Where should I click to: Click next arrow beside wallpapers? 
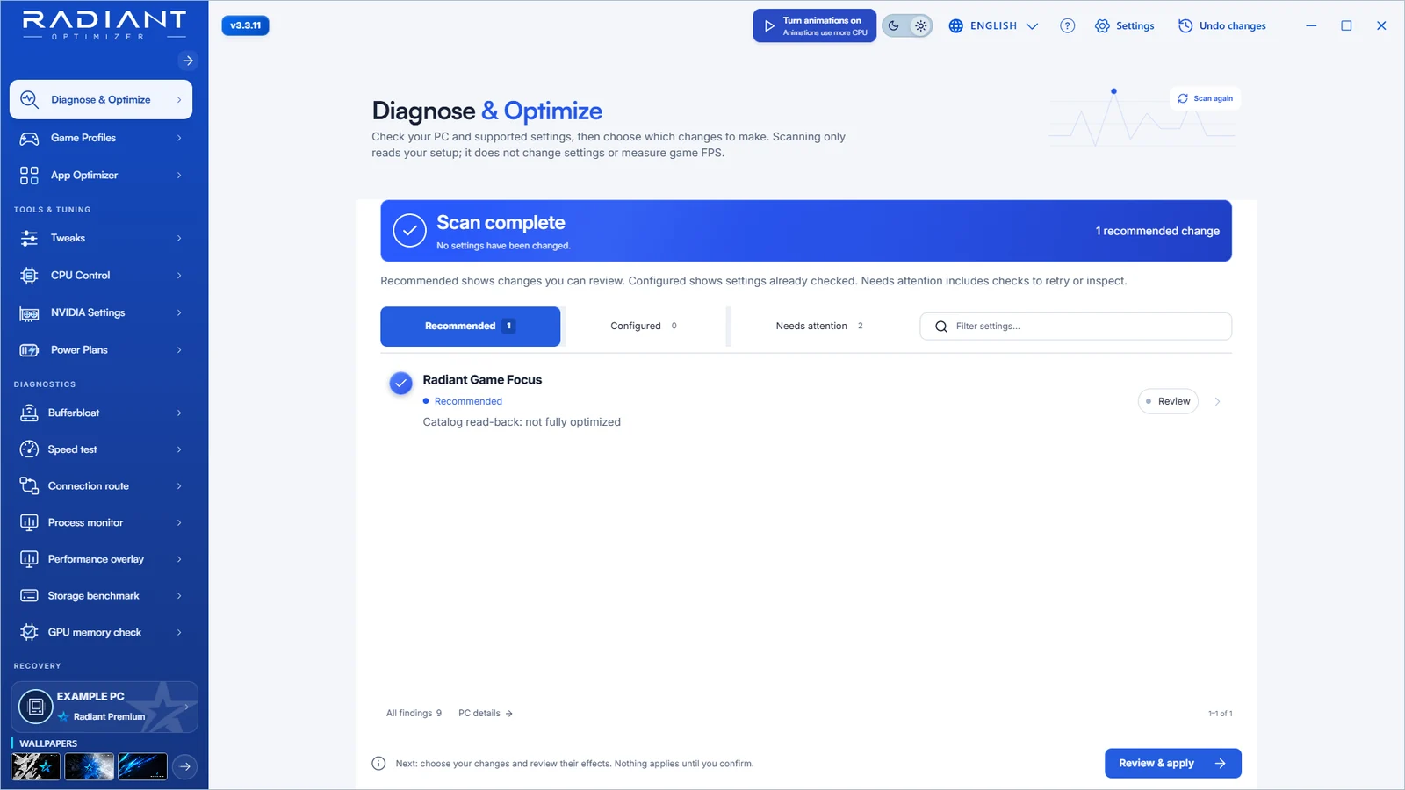pos(184,766)
